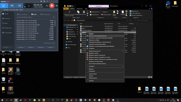The height and width of the screenshot is (102, 181).
Task: Open the File tab in the Explorer ribbon
Action: [x=66, y=8]
